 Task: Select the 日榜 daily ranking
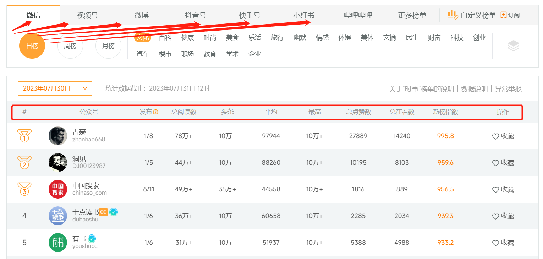(32, 46)
